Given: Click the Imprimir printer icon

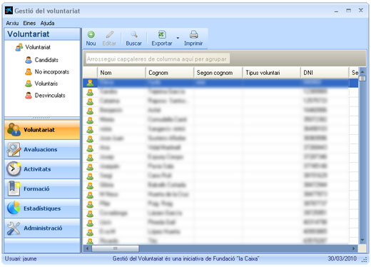Looking at the screenshot, I should click(x=193, y=35).
